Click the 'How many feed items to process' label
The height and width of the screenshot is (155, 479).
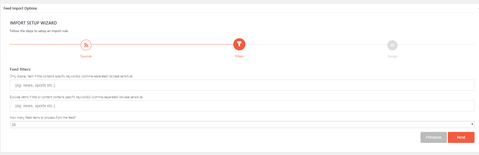[x=43, y=118]
